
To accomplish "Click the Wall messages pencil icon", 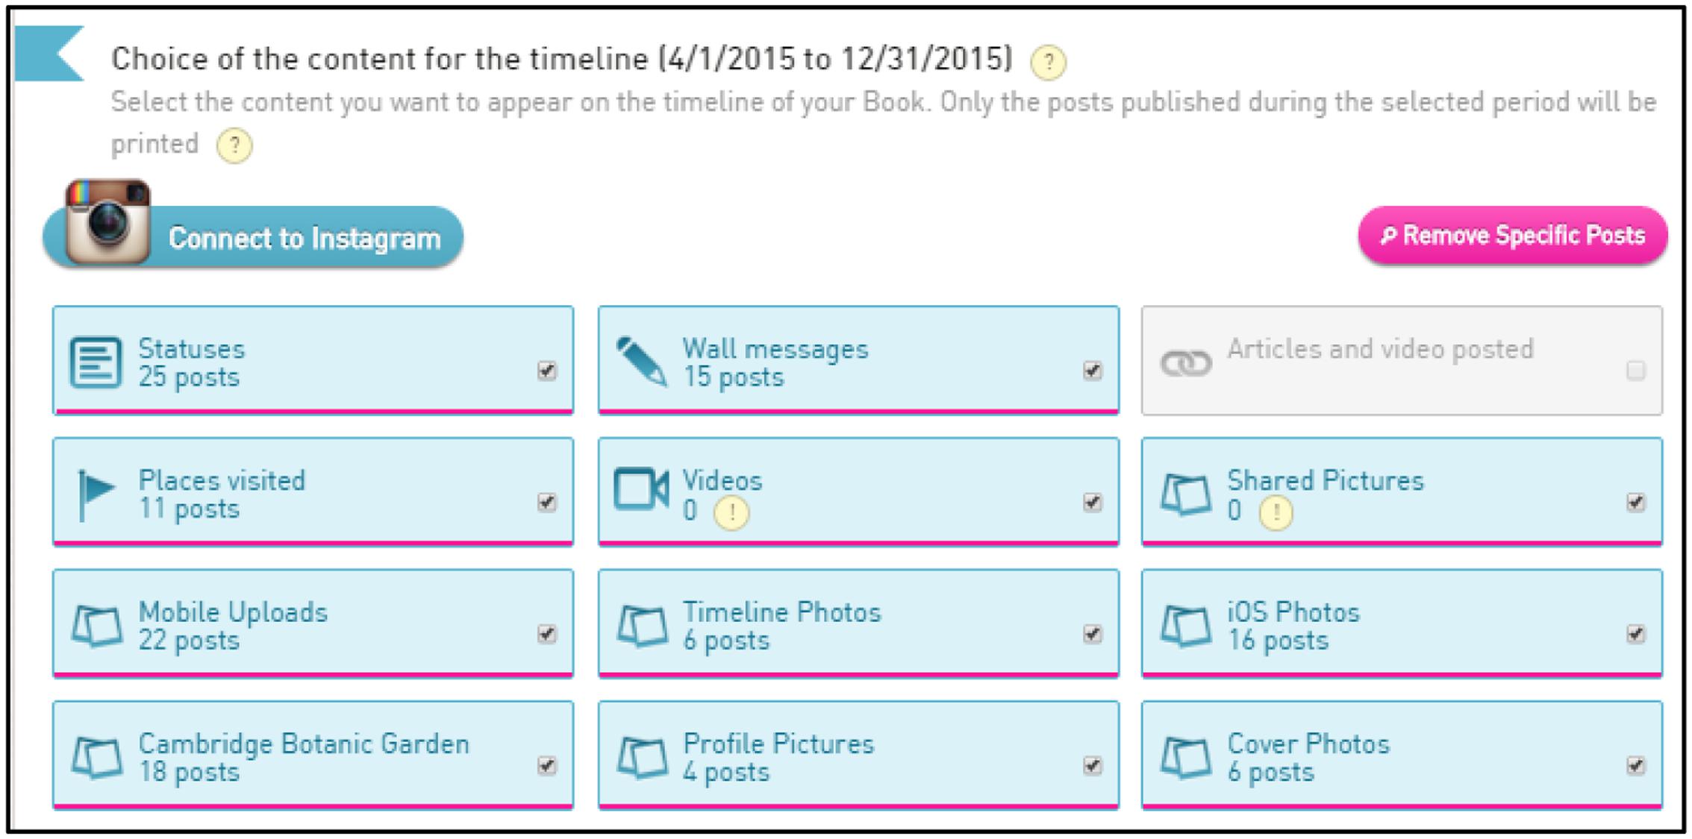I will pyautogui.click(x=641, y=362).
